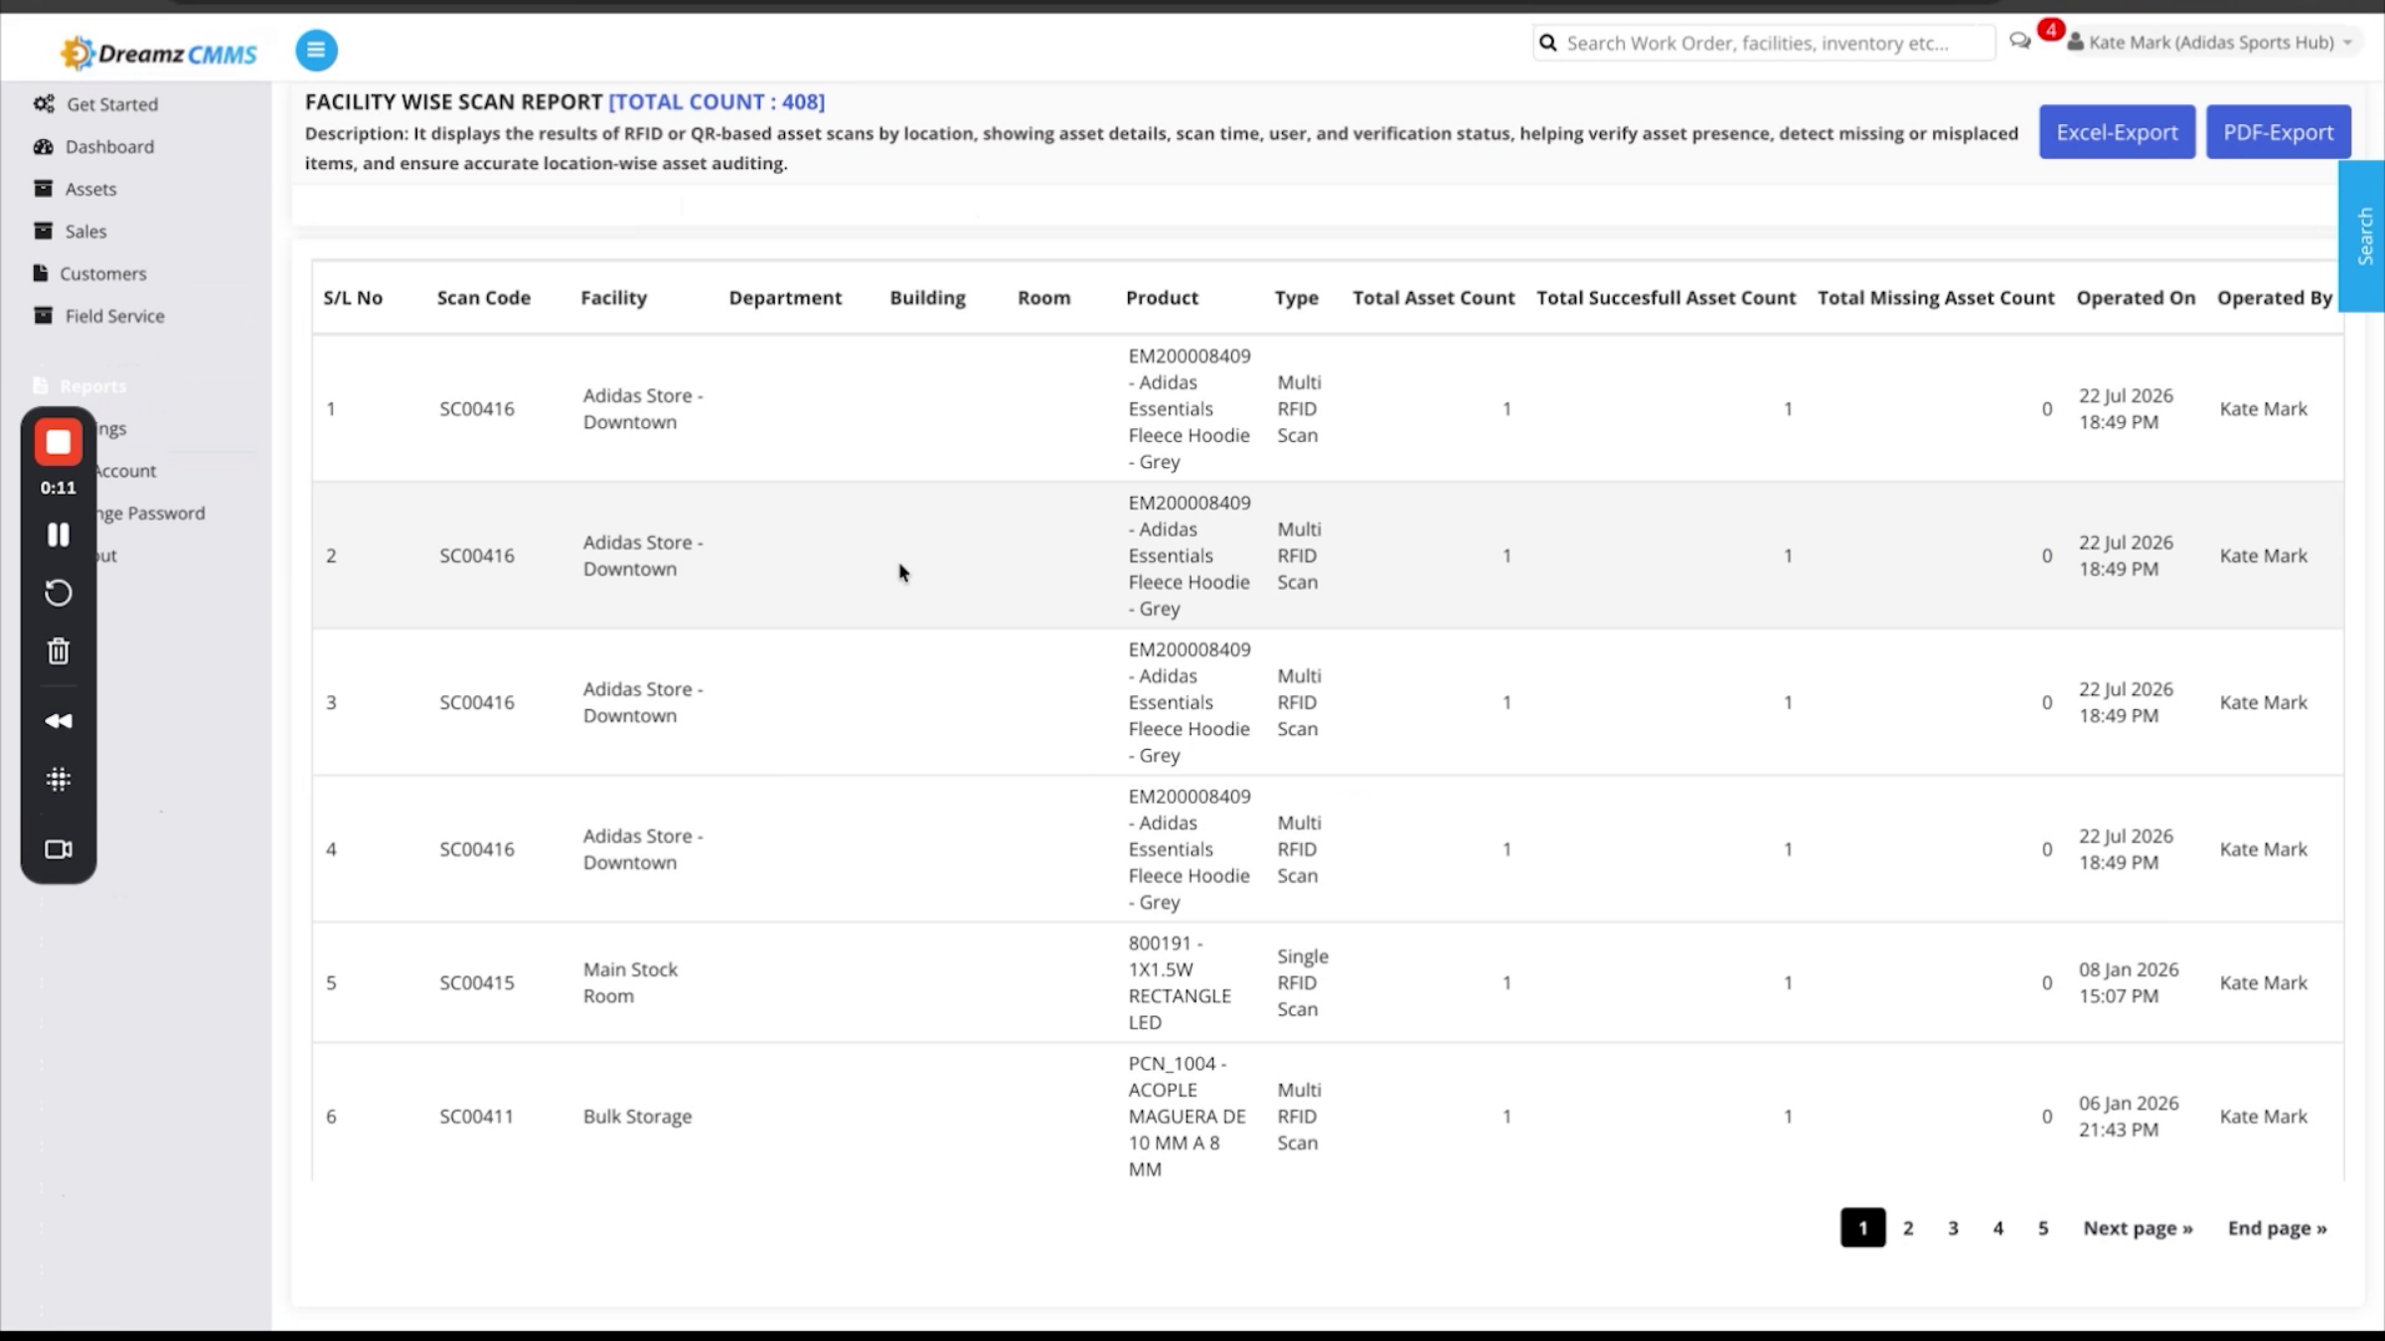Click Excel-Export button
The image size is (2385, 1341).
point(2117,131)
